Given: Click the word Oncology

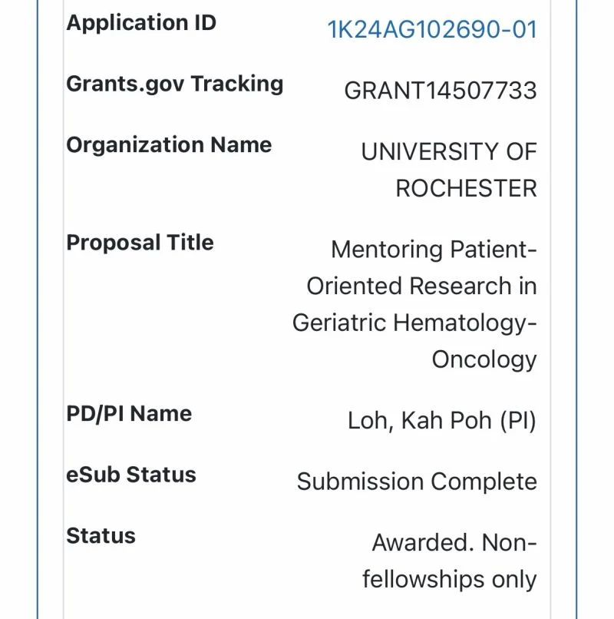Looking at the screenshot, I should click(484, 360).
